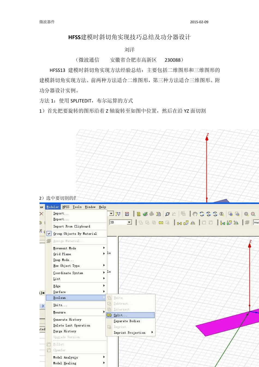Click the blue Q toolbar icon
The width and height of the screenshot is (259, 367).
point(127,214)
